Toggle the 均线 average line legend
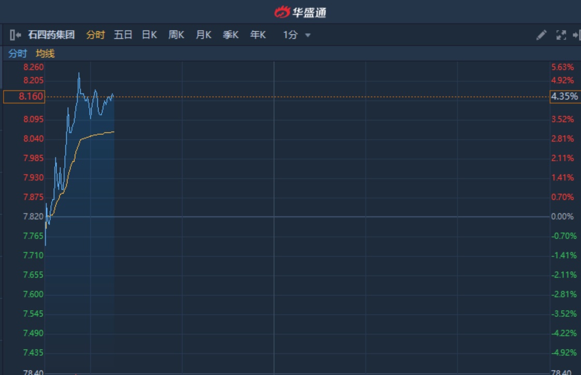This screenshot has width=581, height=375. (x=45, y=53)
